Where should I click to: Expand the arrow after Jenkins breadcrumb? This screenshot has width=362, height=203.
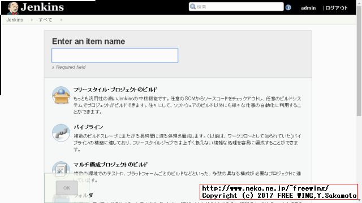[32, 20]
